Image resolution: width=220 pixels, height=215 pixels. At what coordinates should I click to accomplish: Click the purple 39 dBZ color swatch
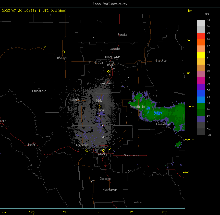coord(201,87)
